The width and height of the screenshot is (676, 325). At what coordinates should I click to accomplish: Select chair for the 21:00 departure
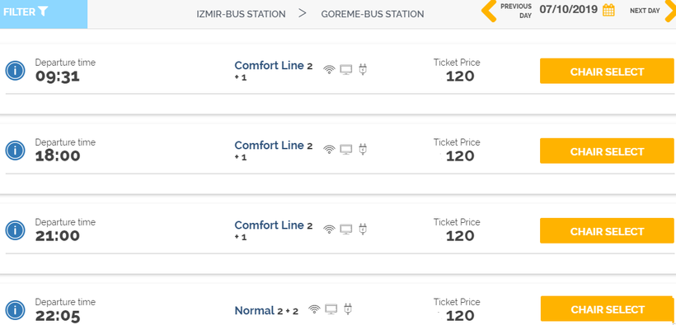(607, 230)
